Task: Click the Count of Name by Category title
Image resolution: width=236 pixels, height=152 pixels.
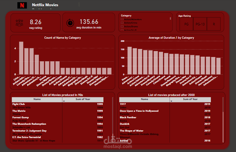Action: pyautogui.click(x=62, y=38)
